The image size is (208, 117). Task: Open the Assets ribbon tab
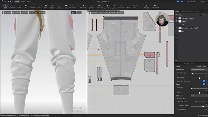coord(23,1)
